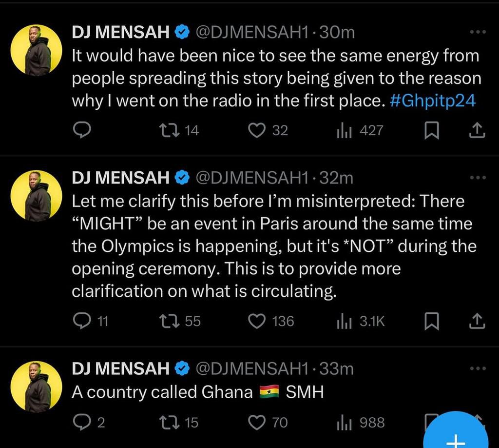This screenshot has width=499, height=448.
Task: Share the tweet posted 30m ago
Action: (x=477, y=130)
